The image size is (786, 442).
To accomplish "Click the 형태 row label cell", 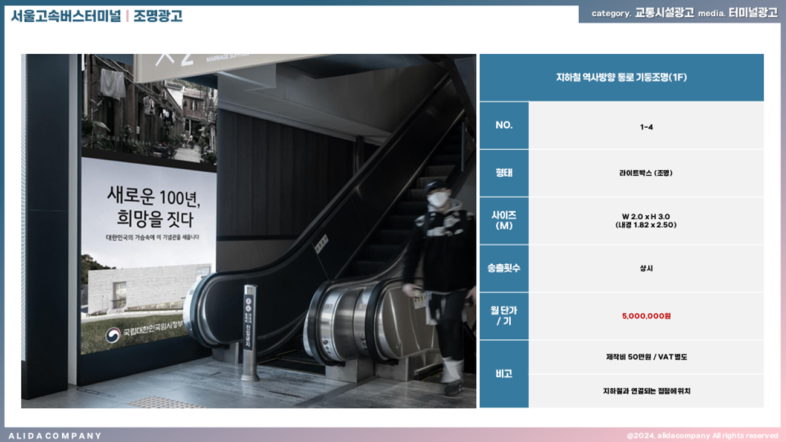I will [x=504, y=173].
